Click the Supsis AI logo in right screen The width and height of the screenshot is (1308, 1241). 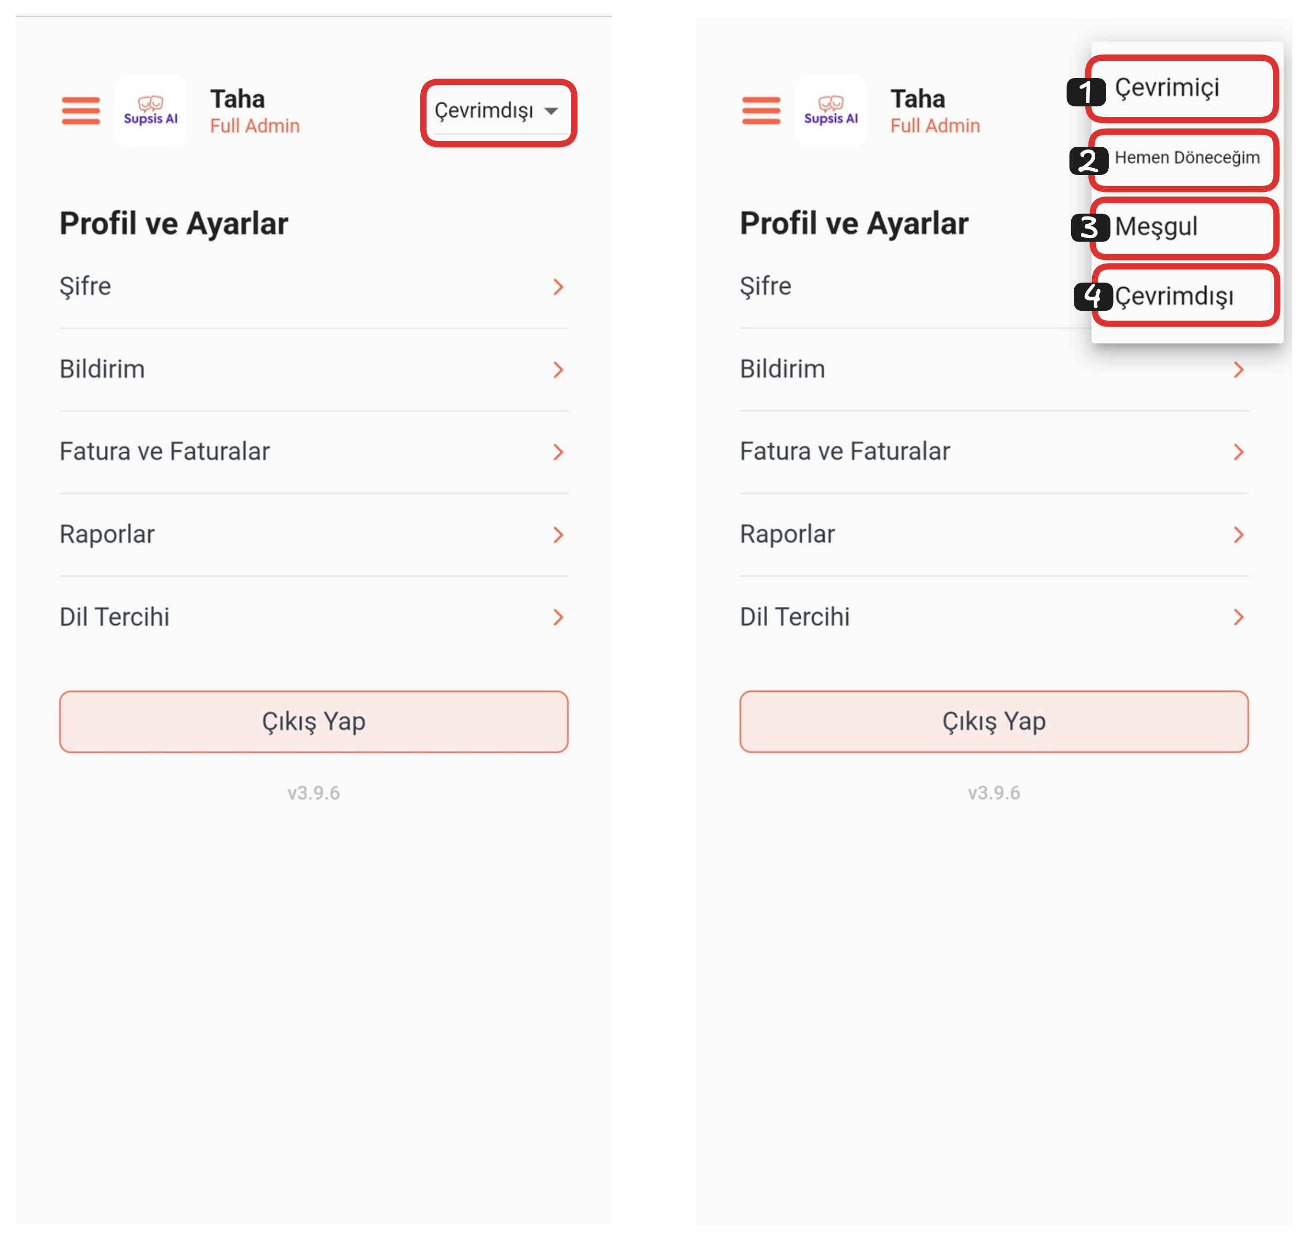coord(830,111)
